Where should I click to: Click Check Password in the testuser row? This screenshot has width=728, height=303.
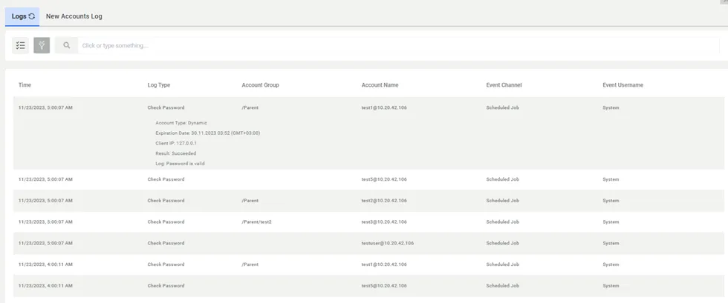[x=166, y=243]
